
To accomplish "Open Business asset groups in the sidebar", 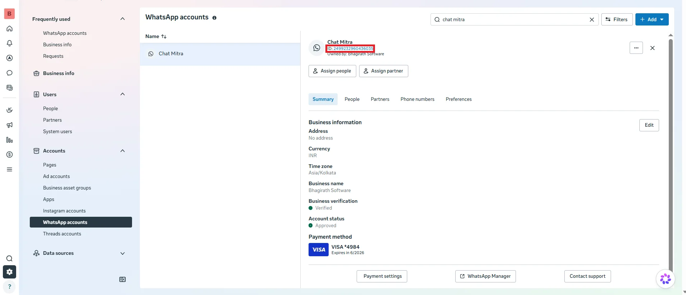I will [x=67, y=188].
